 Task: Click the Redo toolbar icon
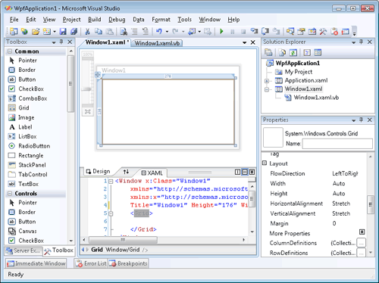pos(175,32)
